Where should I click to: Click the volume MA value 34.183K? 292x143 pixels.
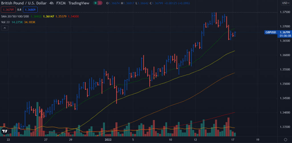(30, 22)
